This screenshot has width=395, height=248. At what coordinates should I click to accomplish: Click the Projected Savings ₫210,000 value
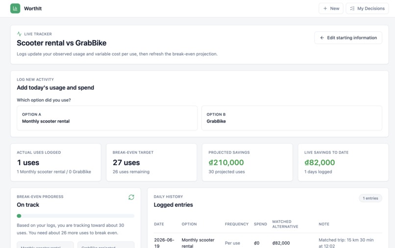[x=226, y=162]
